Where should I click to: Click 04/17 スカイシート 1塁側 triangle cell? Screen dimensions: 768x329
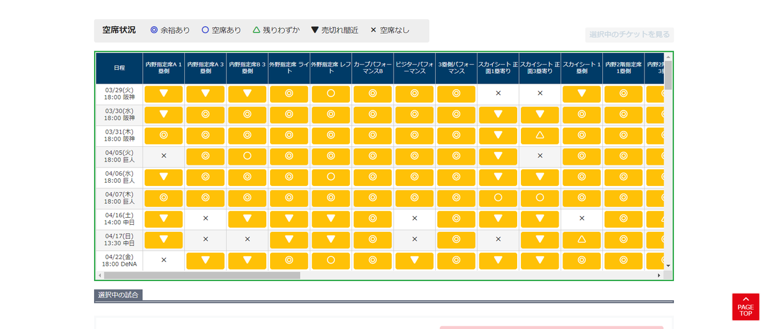click(x=582, y=240)
